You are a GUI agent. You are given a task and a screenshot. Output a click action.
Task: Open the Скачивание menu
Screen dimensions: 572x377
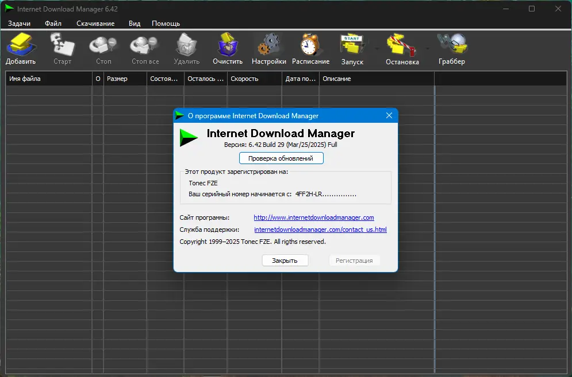click(95, 24)
